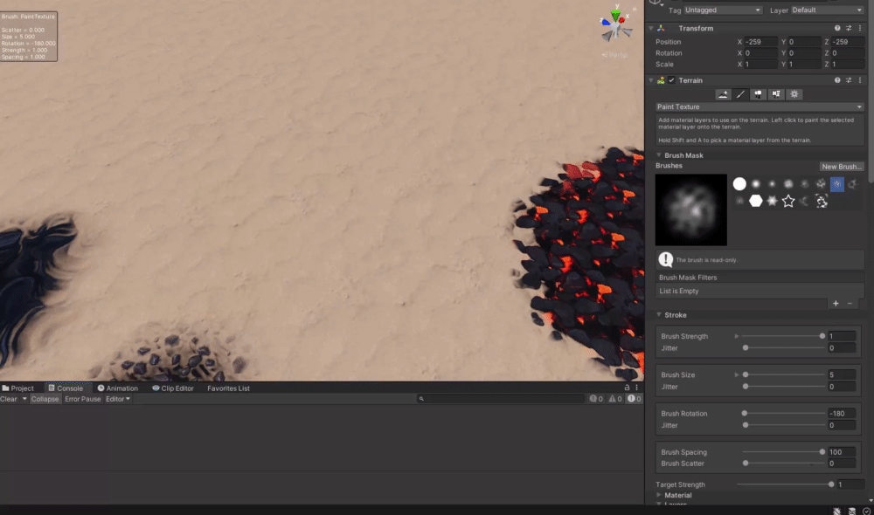Pick the highlighted blue selected brush
The image size is (874, 515).
pos(836,183)
